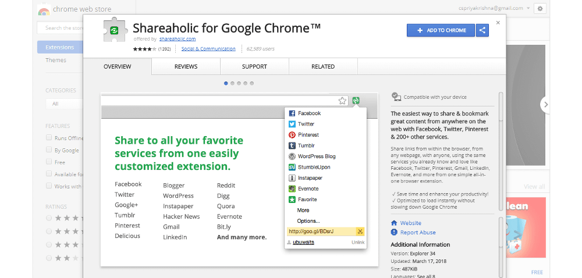Image resolution: width=582 pixels, height=278 pixels.
Task: Click the Search the store input field
Action: 60,28
